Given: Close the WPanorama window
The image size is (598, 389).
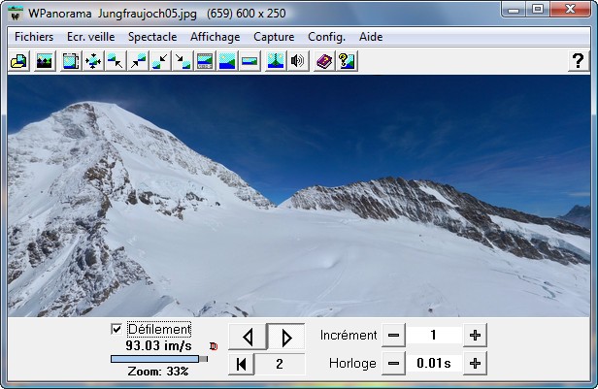Looking at the screenshot, I should click(570, 9).
